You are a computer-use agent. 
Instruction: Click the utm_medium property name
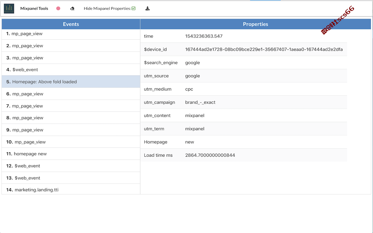[158, 89]
